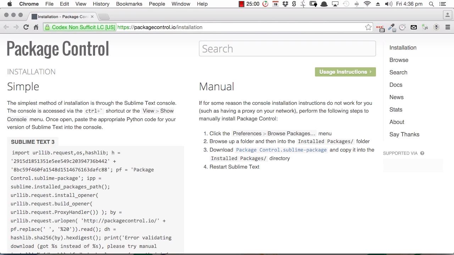
Task: Open the JS extension icon
Action: tap(425, 27)
